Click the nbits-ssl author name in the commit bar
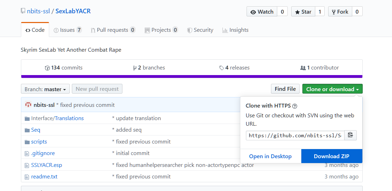Viewport: 392px width, 191px height. [44, 105]
